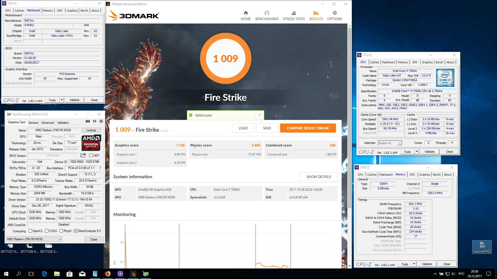Click SAVE button in 3DMark
Viewport: 497px width, 279px height.
267,128
